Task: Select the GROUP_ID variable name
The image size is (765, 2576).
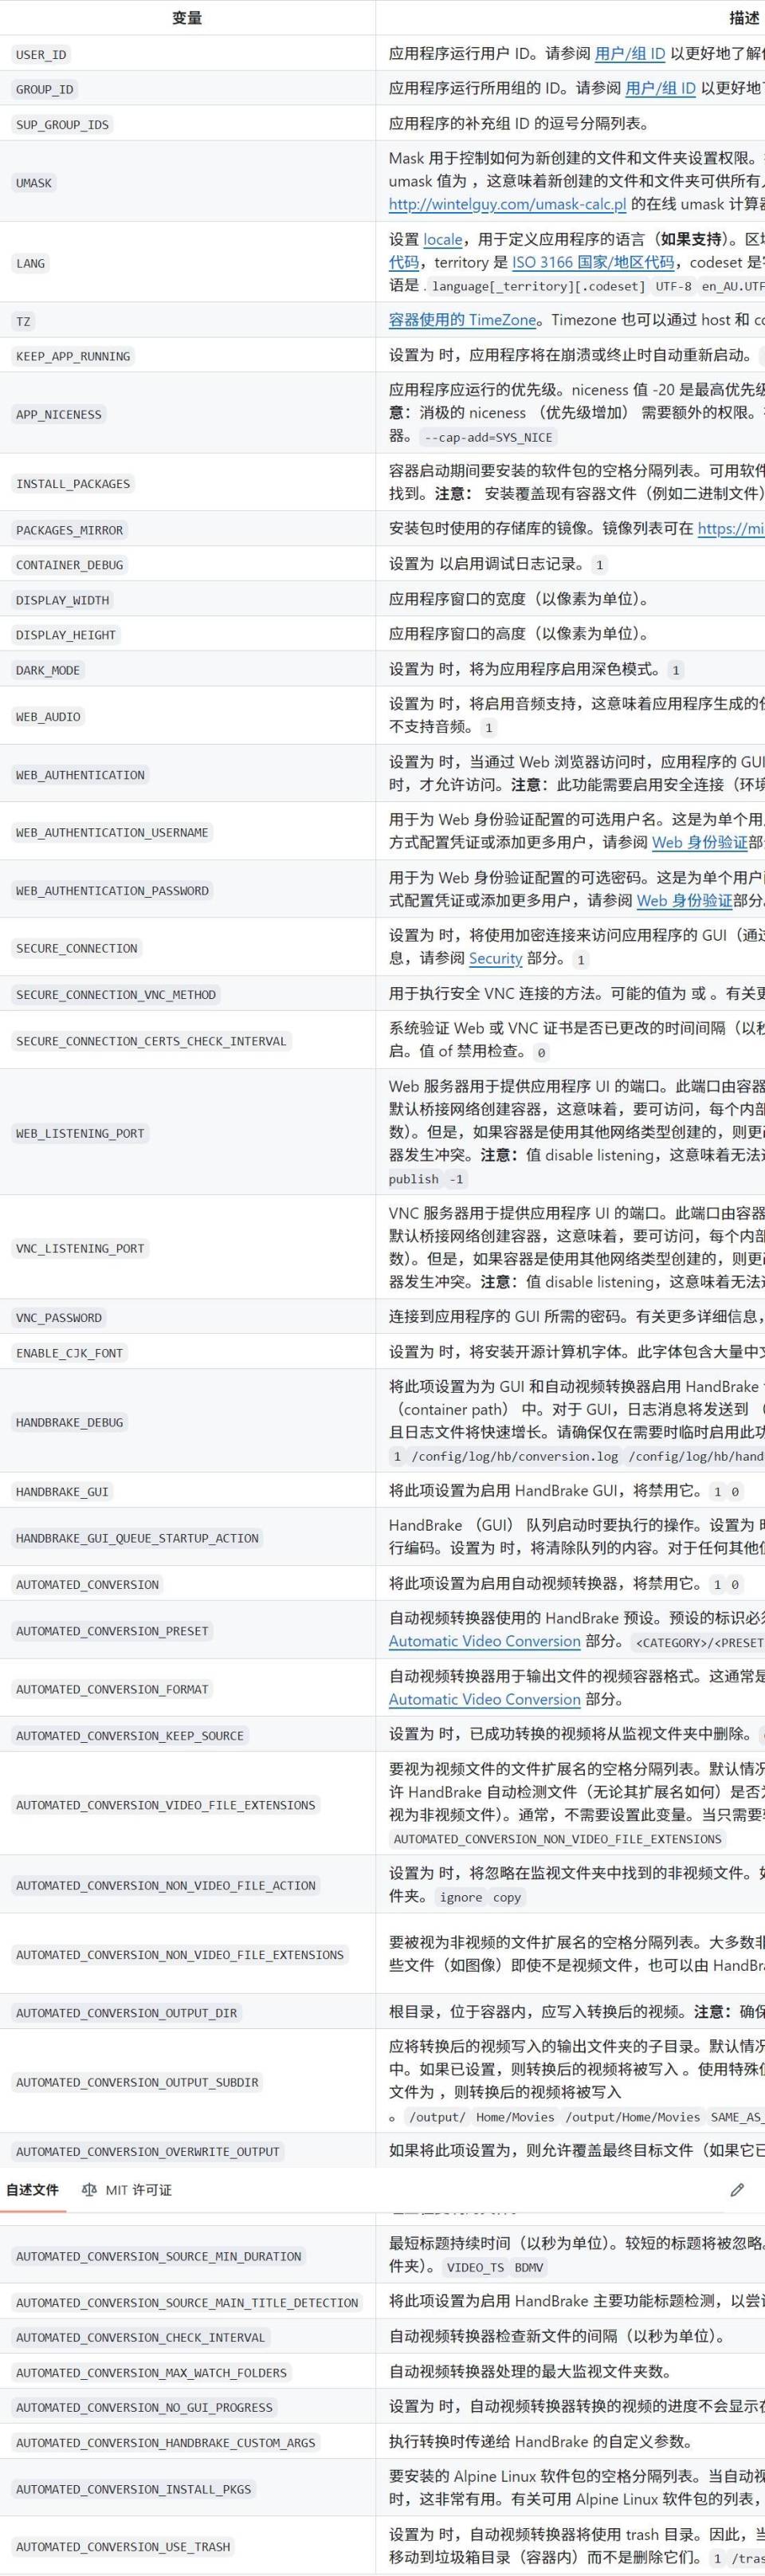Action: (x=45, y=89)
